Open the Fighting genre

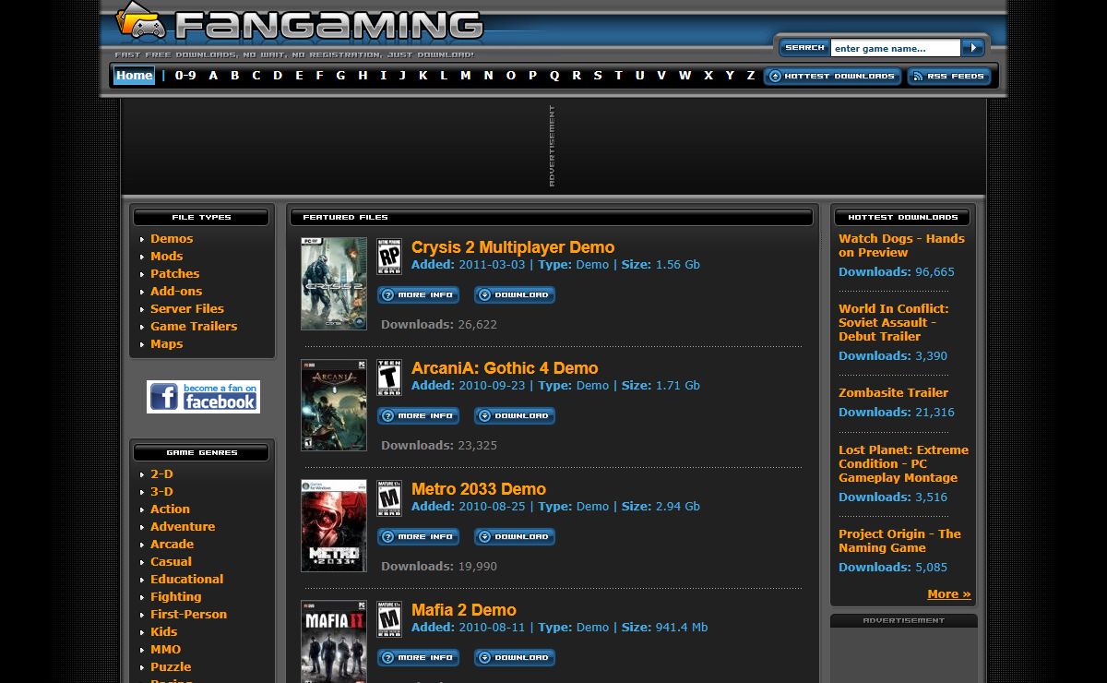coord(176,596)
